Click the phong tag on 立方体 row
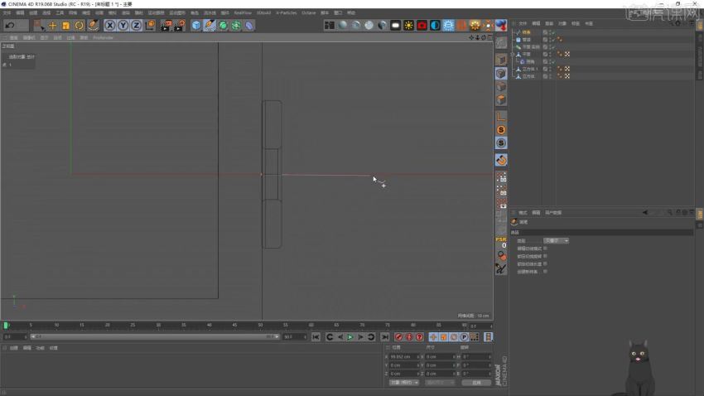The height and width of the screenshot is (396, 704). click(560, 76)
